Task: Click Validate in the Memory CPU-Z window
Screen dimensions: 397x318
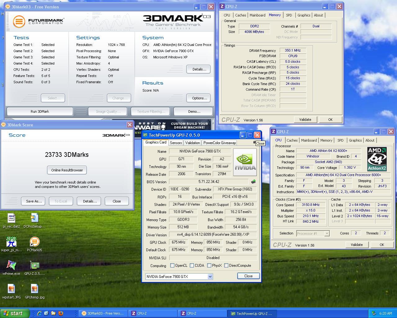Action: 305,120
